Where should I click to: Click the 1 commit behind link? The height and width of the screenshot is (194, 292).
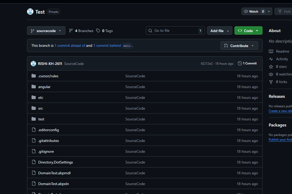point(107,45)
